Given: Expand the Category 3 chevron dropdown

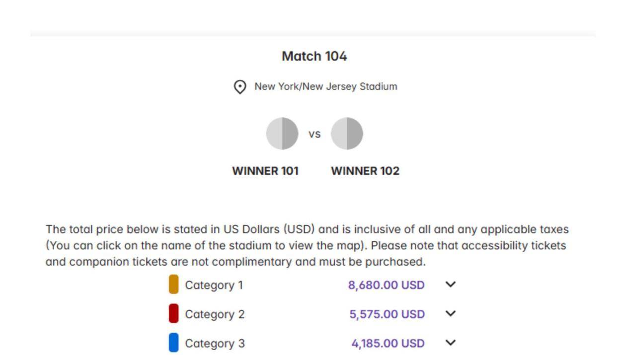Looking at the screenshot, I should (x=450, y=343).
